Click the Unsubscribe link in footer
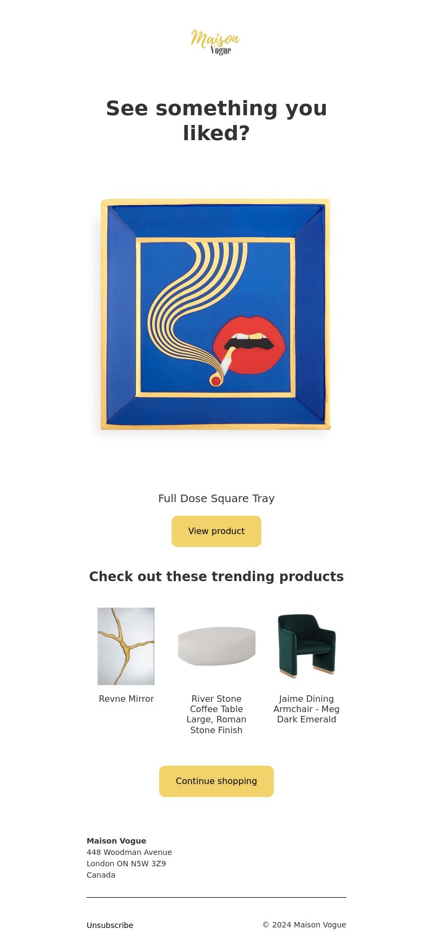433x948 pixels. click(x=110, y=925)
